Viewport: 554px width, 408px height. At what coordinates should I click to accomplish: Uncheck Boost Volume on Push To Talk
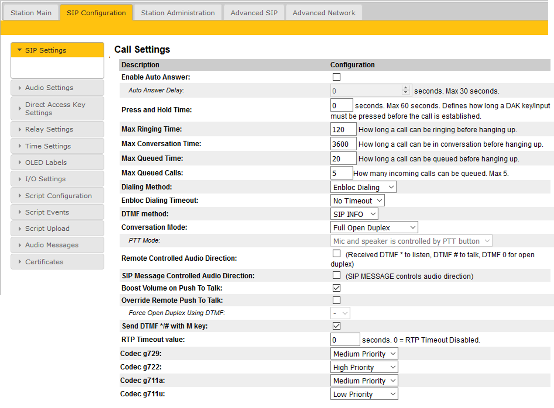point(336,288)
